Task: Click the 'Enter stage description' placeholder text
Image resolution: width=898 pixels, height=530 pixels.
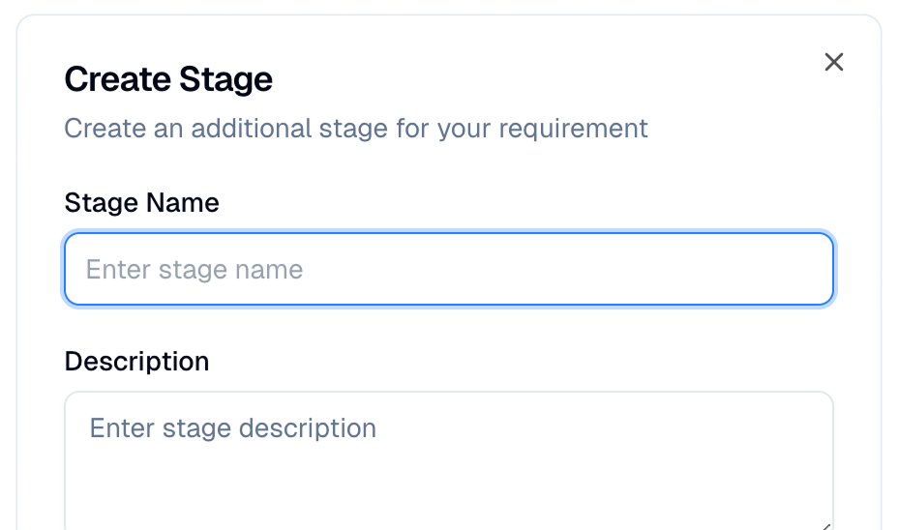Action: pyautogui.click(x=232, y=428)
